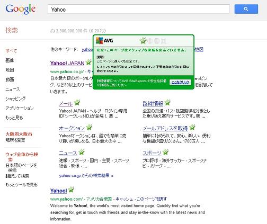Image resolution: width=267 pixels, height=224 pixels.
Task: Select ショッピング in left sidebar
Action: [x=15, y=98]
